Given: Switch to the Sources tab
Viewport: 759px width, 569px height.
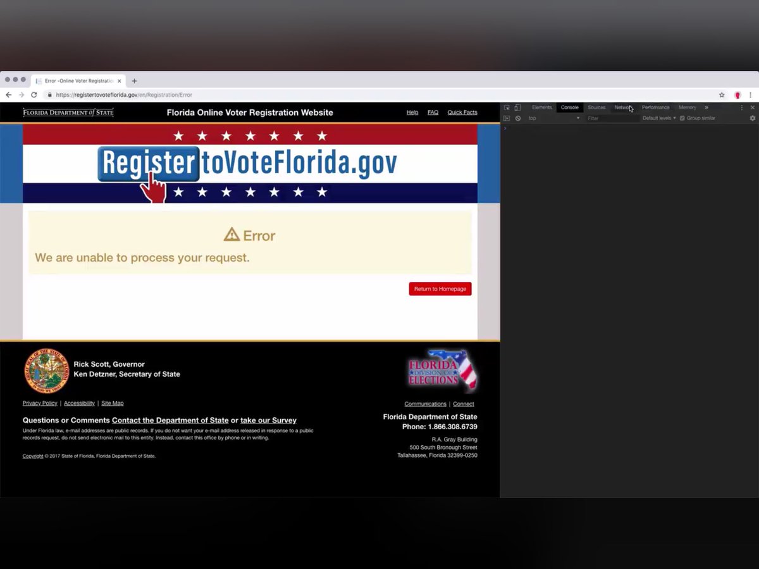Looking at the screenshot, I should click(596, 107).
